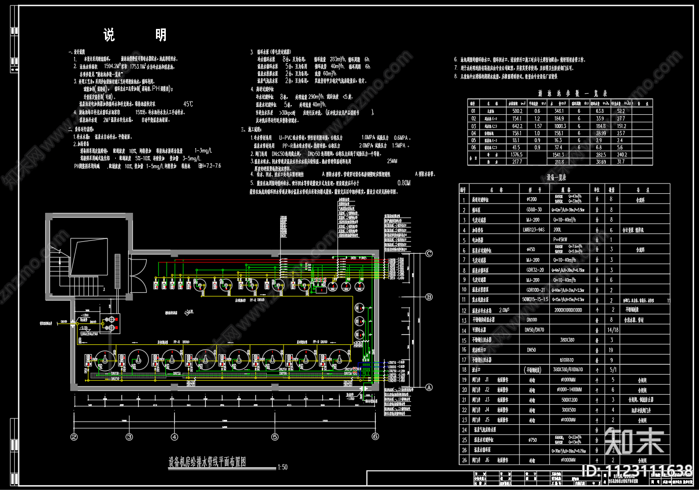Select value "240.2" in totals row
699x490 pixels.
pos(621,155)
